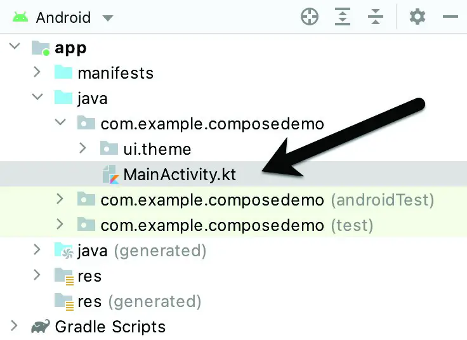Open the Android view dropdown arrow

[x=107, y=18]
